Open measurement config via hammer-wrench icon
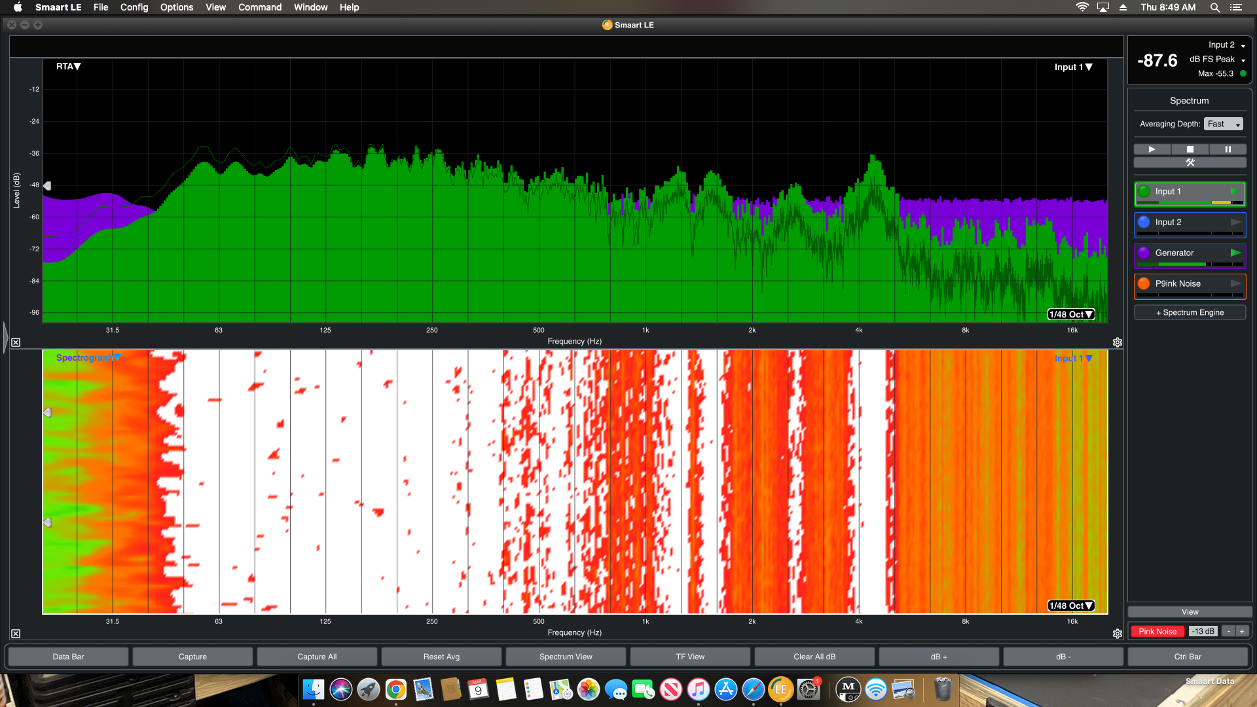 coord(1190,162)
